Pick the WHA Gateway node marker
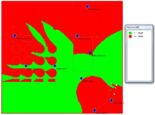Image resolution: width=155 pixels, height=115 pixels. point(90,53)
